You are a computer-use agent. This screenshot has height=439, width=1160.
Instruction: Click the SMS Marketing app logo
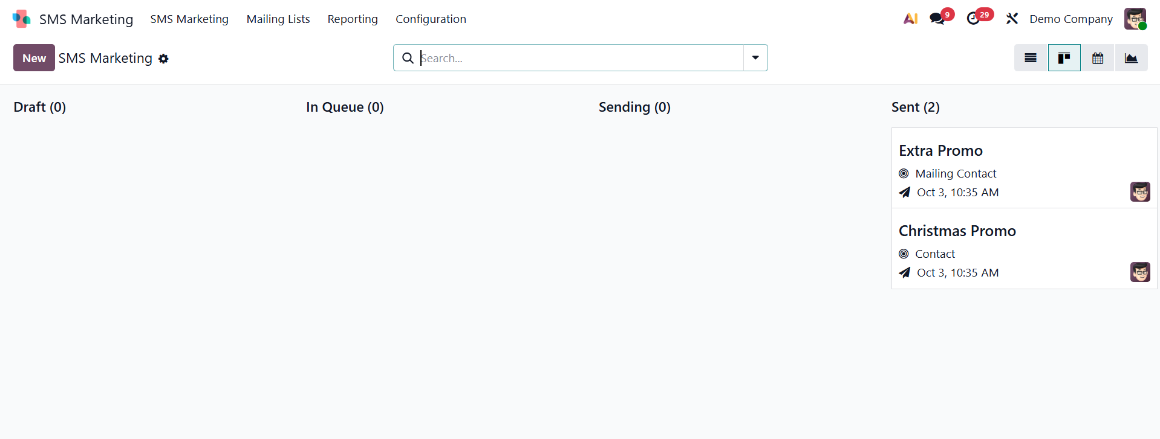21,19
